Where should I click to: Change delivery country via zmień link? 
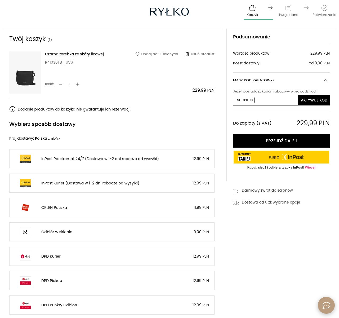tap(54, 139)
